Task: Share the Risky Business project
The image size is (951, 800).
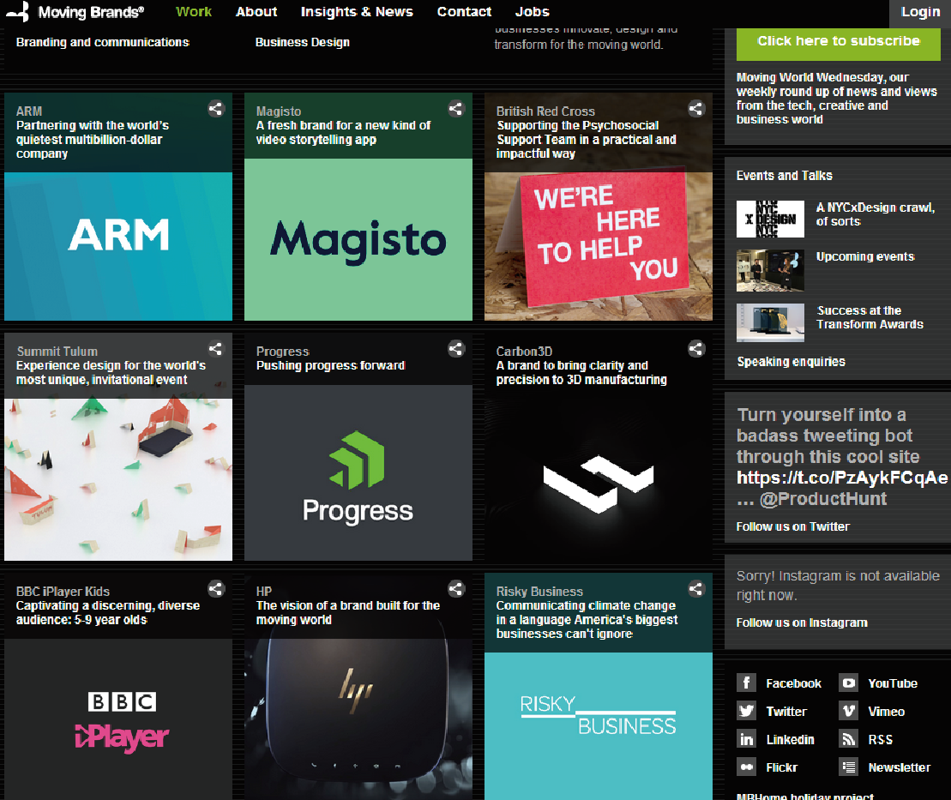Action: pyautogui.click(x=696, y=589)
